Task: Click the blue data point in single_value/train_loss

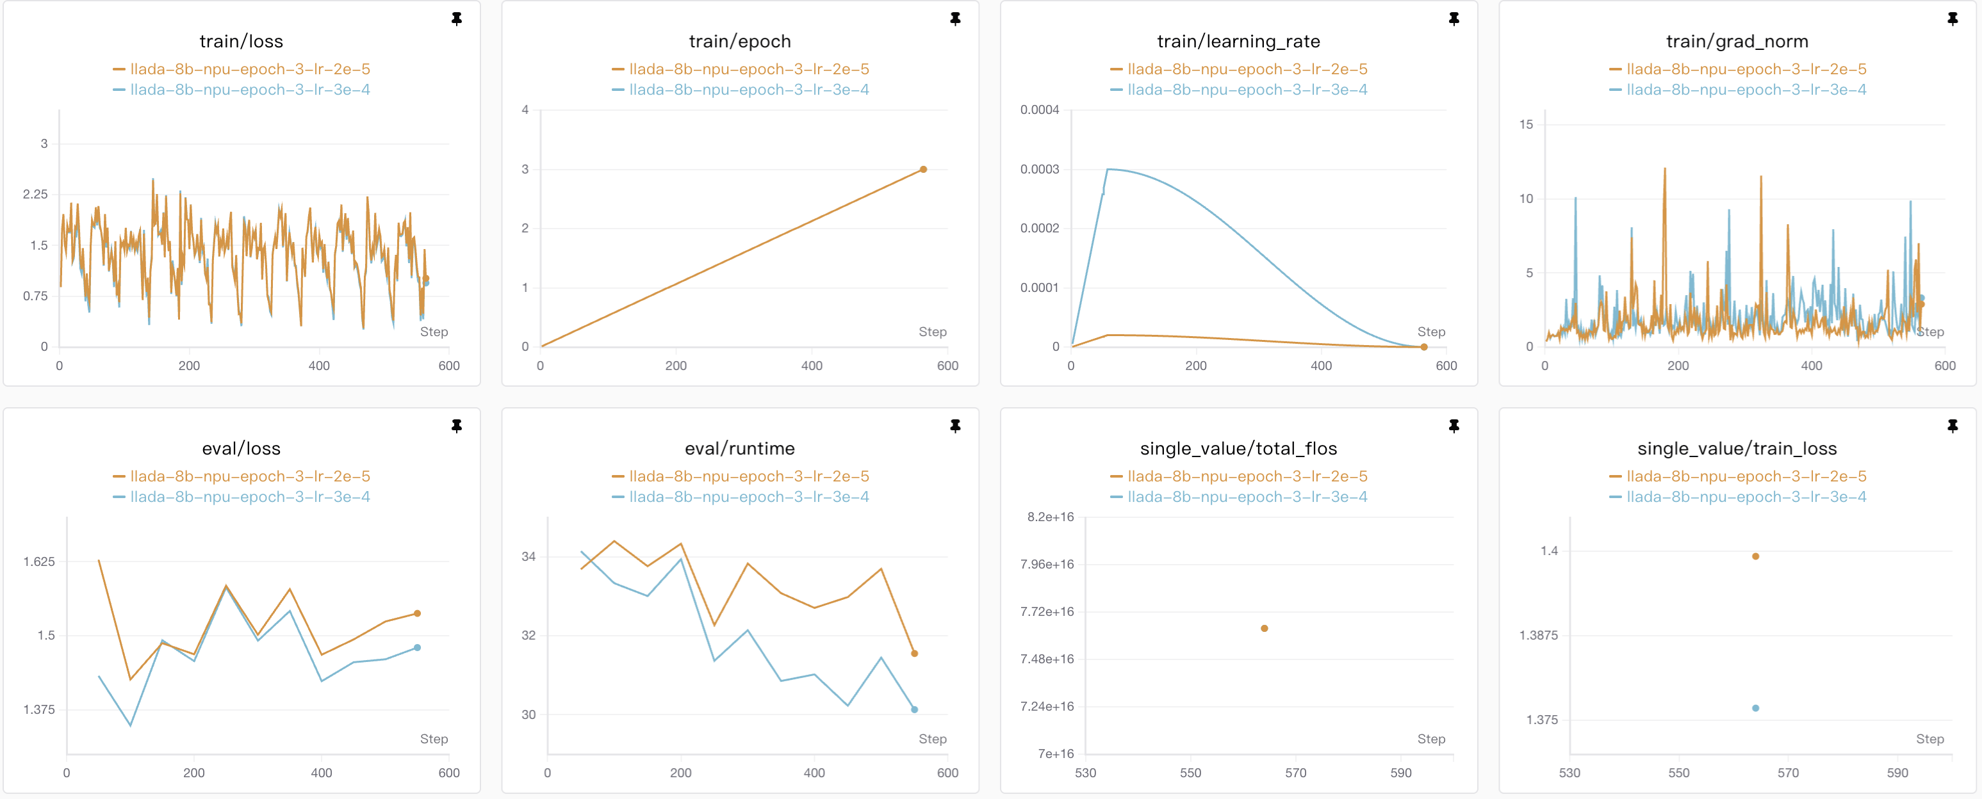Action: [x=1755, y=707]
